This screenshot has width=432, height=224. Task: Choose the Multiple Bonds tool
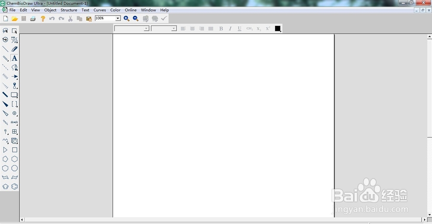5,58
